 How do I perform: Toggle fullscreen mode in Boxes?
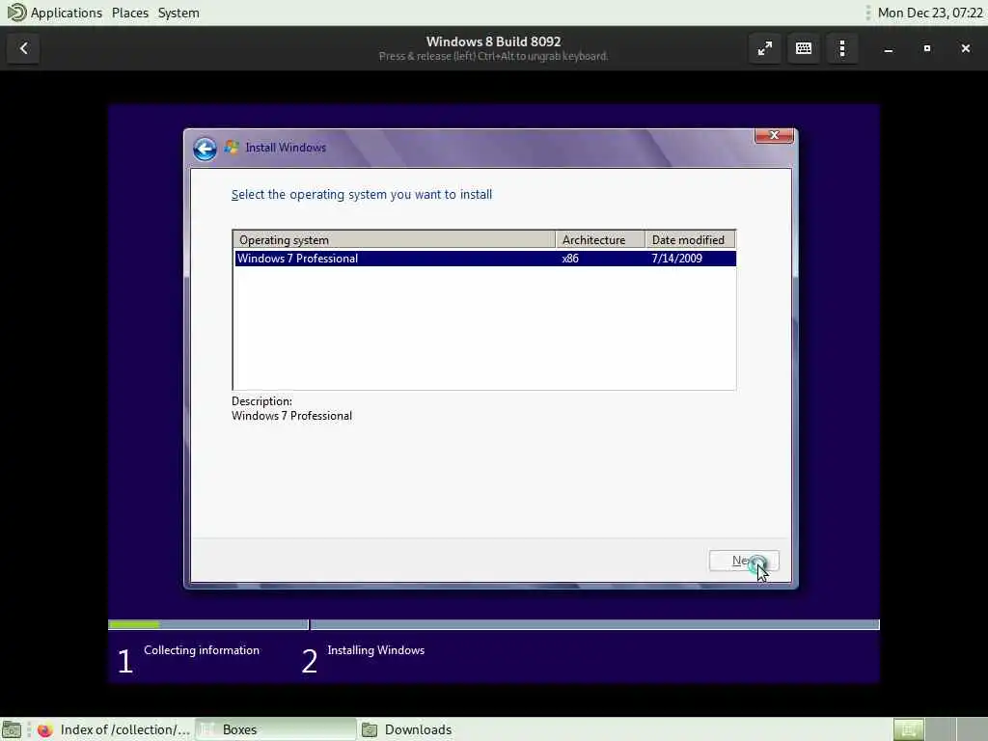pos(765,48)
